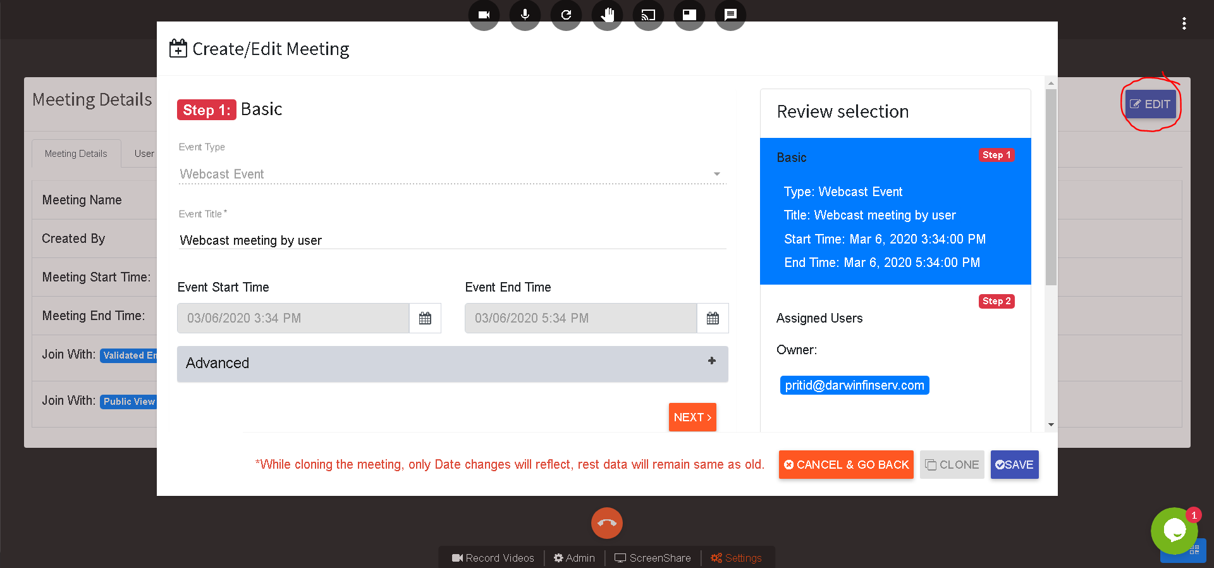Open ScreenShare in bottom bar
The image size is (1214, 568).
coord(653,558)
